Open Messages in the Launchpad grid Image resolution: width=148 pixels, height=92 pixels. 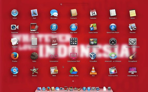click(x=54, y=13)
